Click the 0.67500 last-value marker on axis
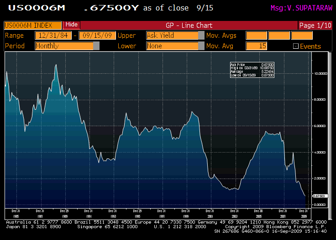Image resolution: width=336 pixels, height=240 pixels. pos(319,196)
